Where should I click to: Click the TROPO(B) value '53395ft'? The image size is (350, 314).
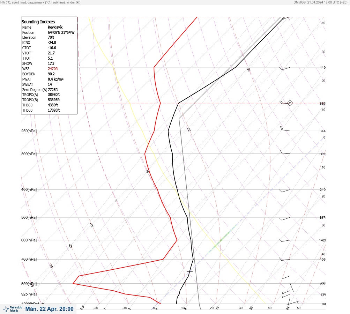coord(54,100)
